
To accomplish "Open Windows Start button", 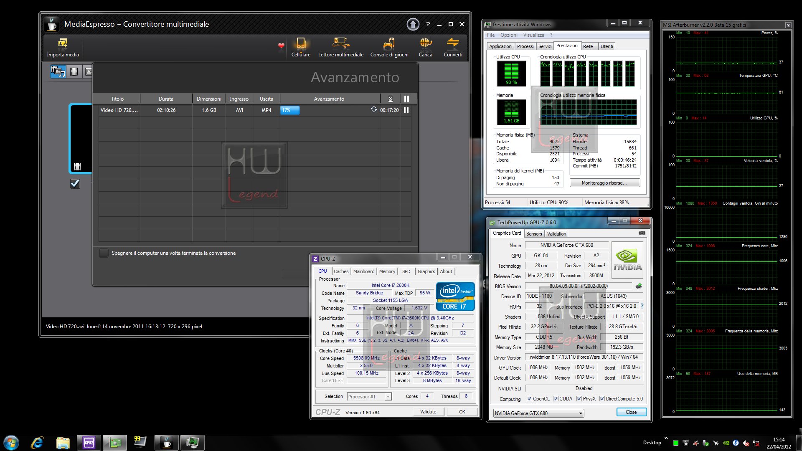I will tap(11, 443).
